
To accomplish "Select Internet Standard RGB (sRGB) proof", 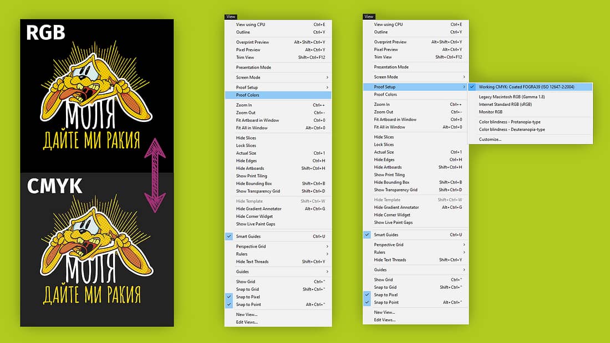I will click(x=505, y=104).
